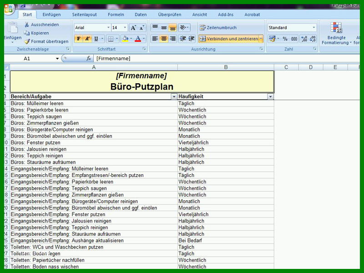Open the Zwischenablage dialog launcher

68,49
